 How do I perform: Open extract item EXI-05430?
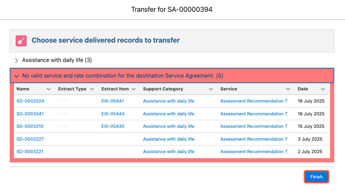point(113,126)
